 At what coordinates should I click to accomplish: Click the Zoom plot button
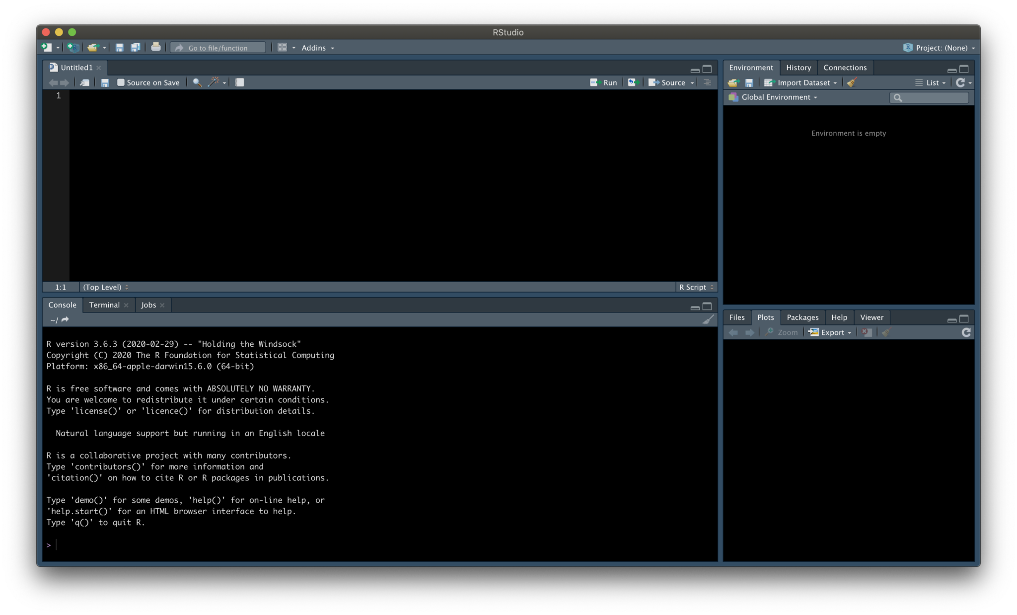[782, 332]
